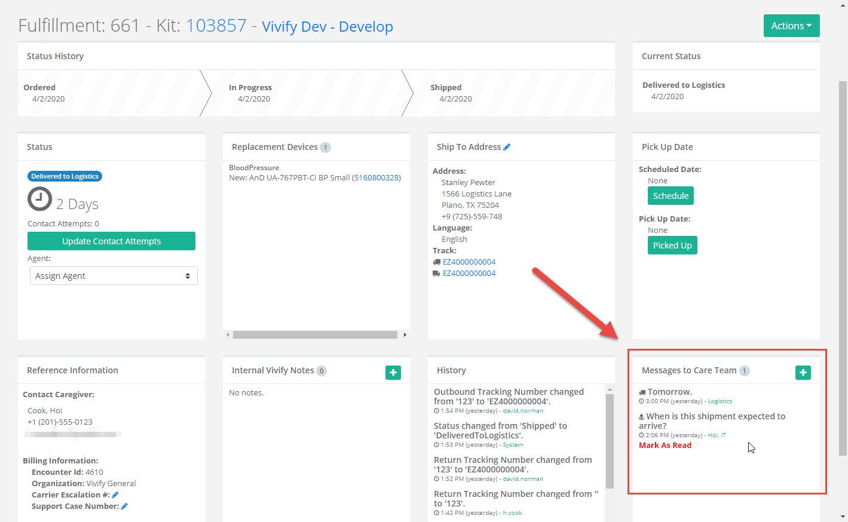Open device serial 5160800328 link
Image resolution: width=848 pixels, height=522 pixels.
point(376,177)
